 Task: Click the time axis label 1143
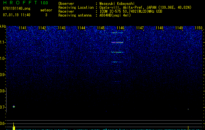point(62,28)
